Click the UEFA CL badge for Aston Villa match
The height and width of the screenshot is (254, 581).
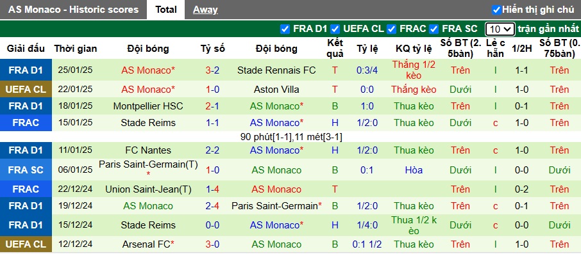click(x=26, y=90)
